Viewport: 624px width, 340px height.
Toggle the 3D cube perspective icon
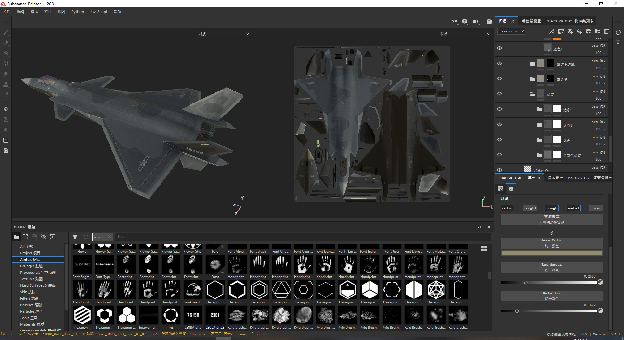click(x=465, y=21)
